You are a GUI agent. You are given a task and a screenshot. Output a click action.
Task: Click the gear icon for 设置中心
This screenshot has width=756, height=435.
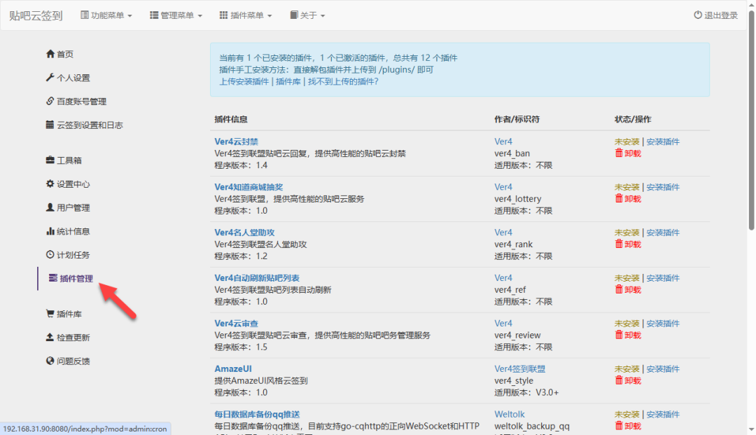point(50,184)
